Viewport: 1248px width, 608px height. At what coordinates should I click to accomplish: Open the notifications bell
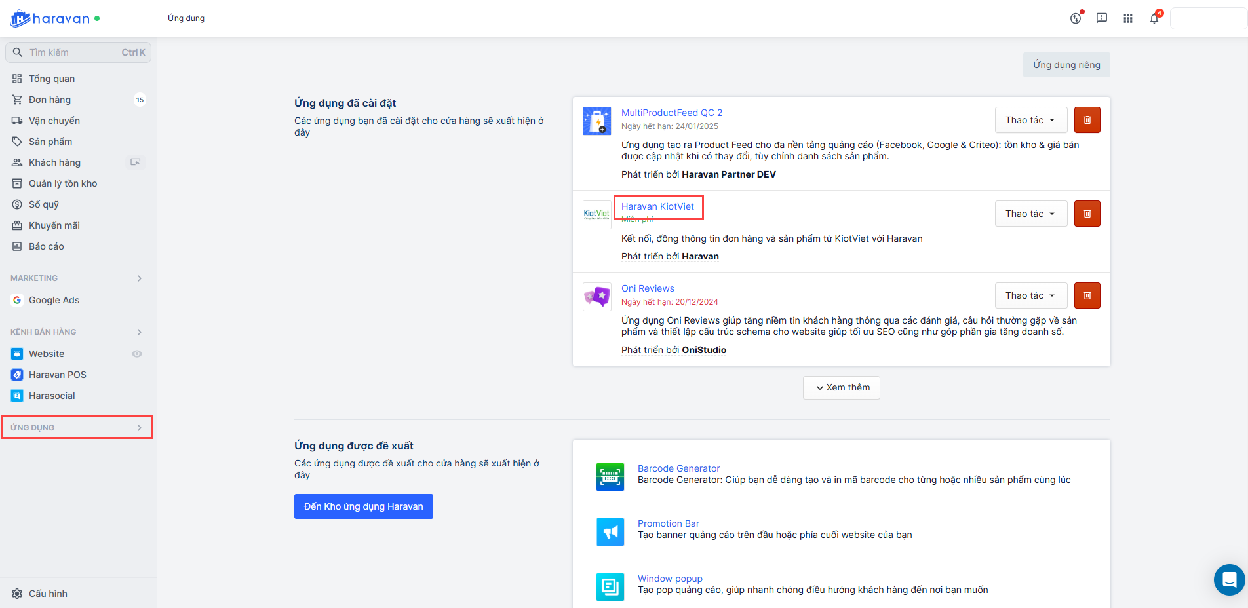[1154, 18]
